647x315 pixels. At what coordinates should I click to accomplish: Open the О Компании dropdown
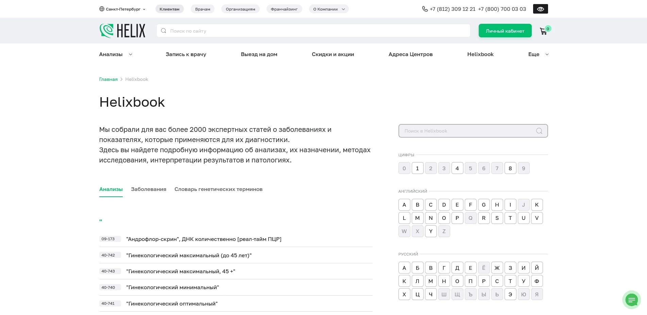(x=328, y=9)
